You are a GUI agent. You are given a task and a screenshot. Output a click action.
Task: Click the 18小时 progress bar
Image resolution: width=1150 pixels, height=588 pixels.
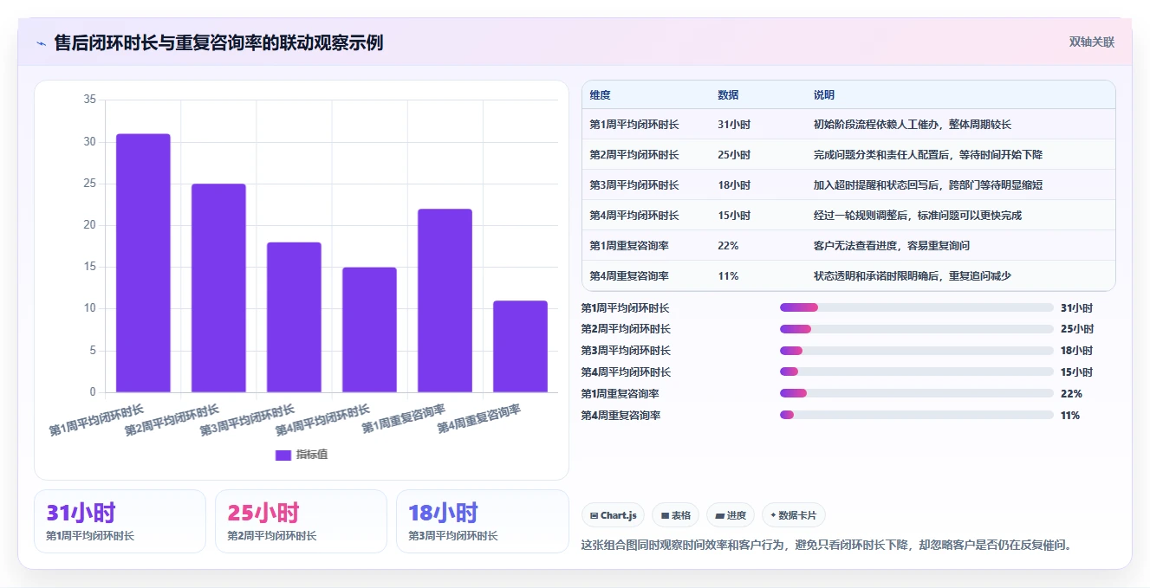917,351
